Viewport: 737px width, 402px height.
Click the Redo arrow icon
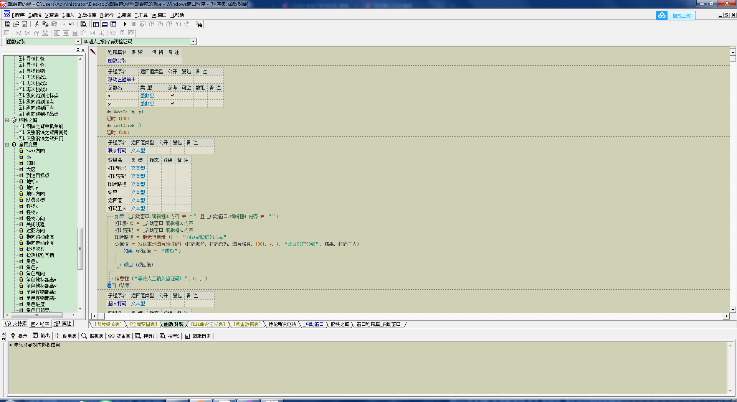click(x=63, y=24)
